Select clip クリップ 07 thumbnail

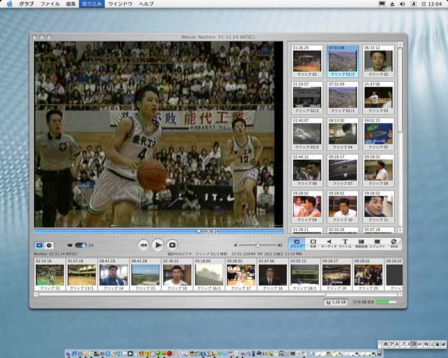(x=342, y=170)
